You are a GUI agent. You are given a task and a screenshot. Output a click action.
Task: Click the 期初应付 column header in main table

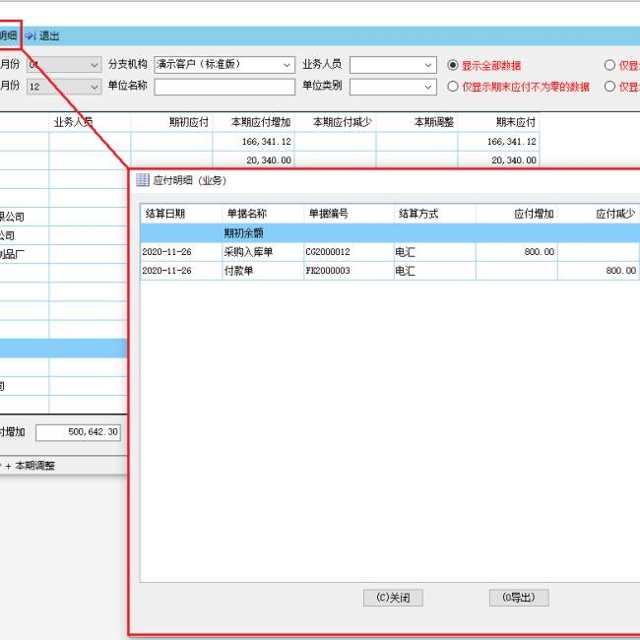(171, 122)
